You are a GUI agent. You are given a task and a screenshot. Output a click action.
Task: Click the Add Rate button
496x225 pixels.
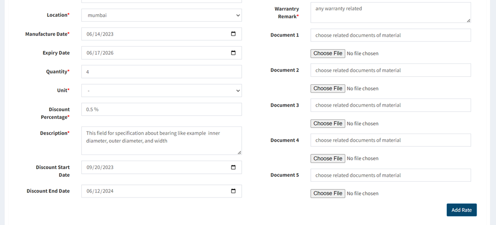tap(461, 210)
